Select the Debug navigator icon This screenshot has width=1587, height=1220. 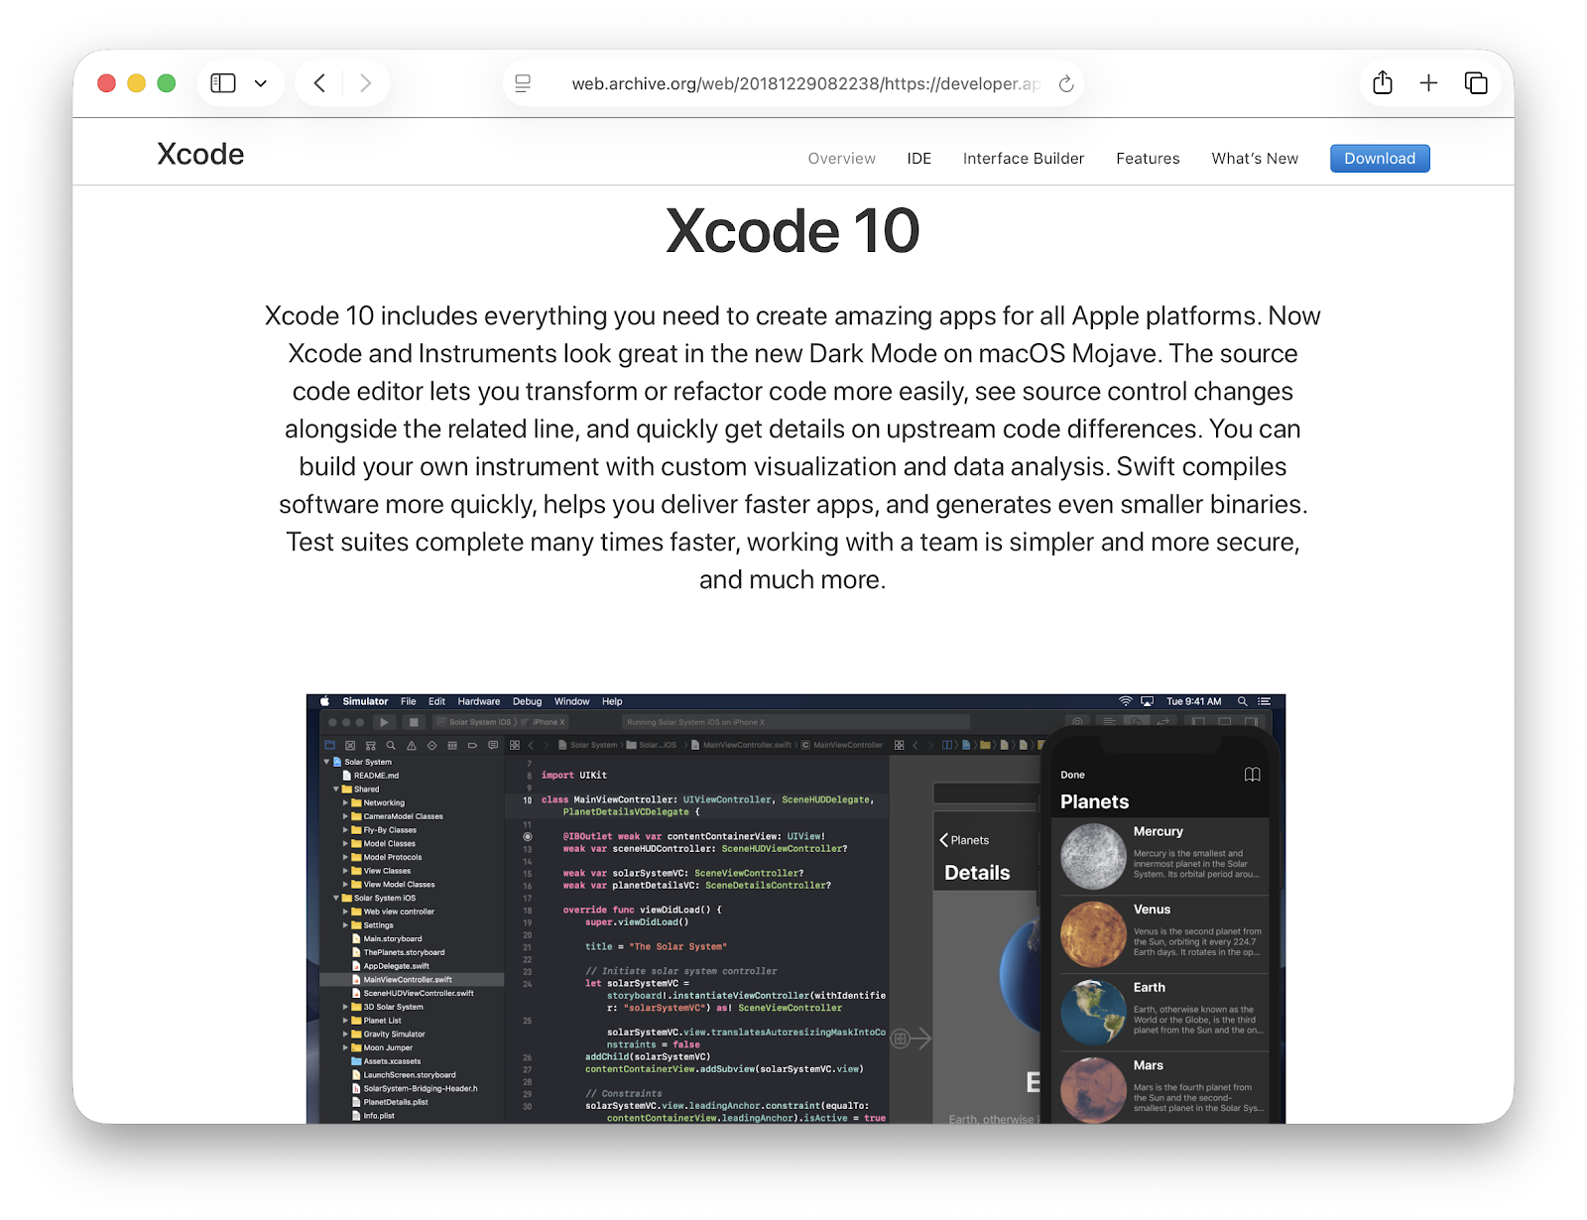(452, 745)
